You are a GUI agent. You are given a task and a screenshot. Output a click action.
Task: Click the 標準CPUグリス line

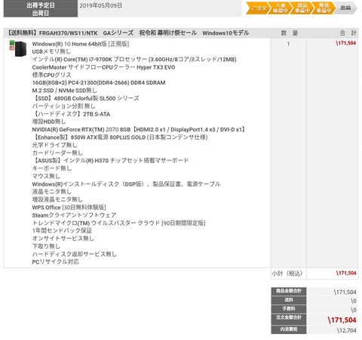click(x=51, y=75)
